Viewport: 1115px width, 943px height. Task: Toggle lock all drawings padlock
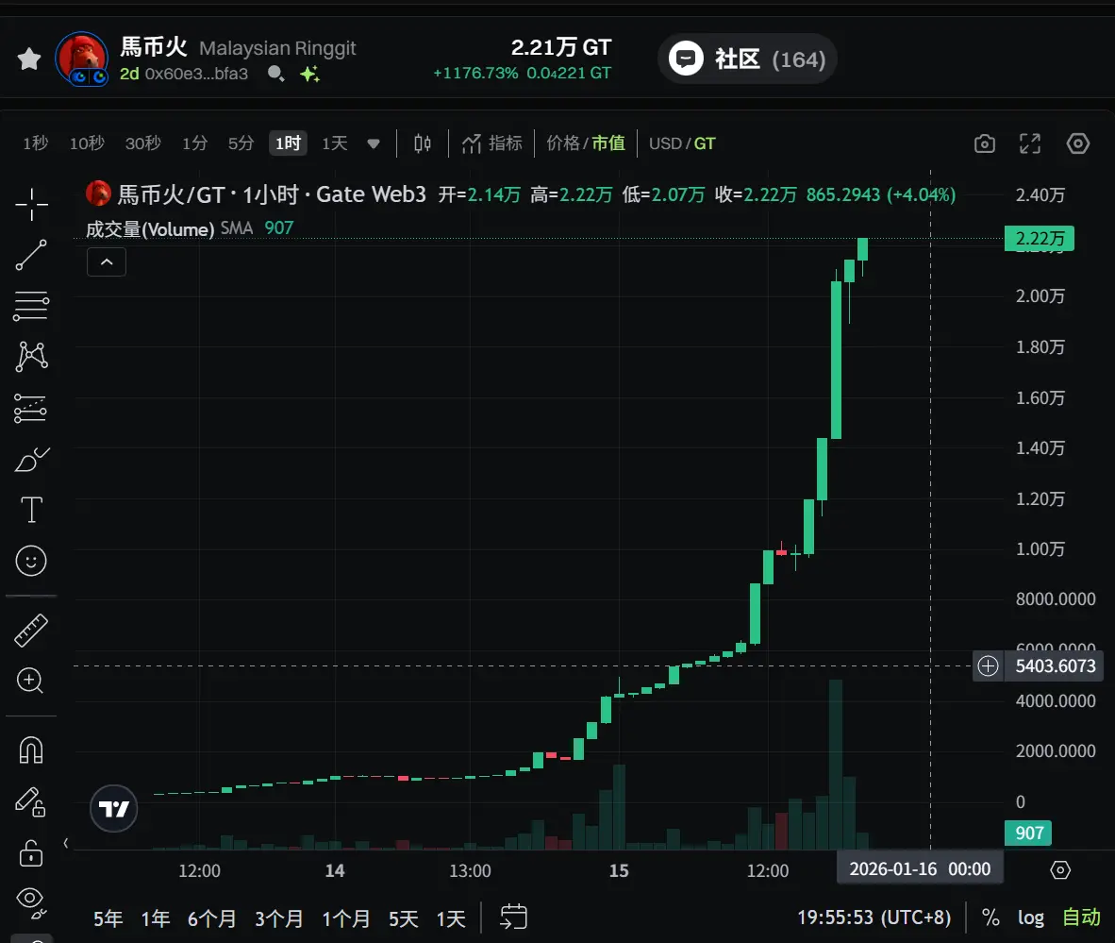pyautogui.click(x=30, y=851)
